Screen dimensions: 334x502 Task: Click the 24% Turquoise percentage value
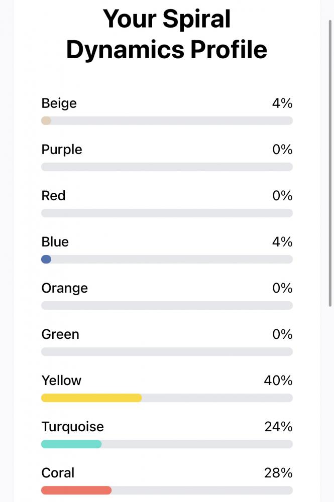point(278,427)
